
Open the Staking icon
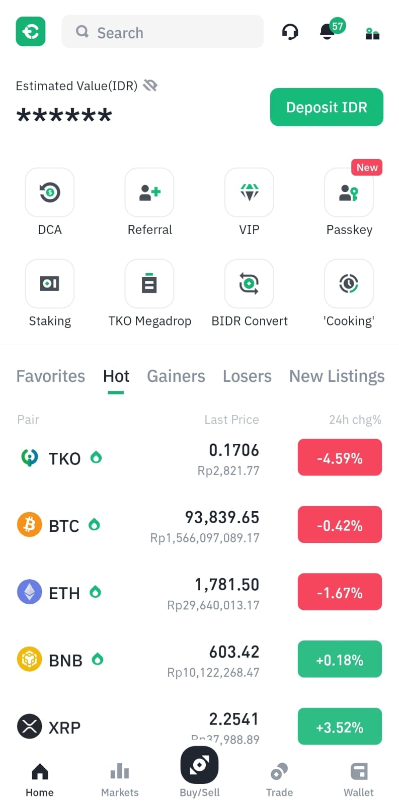(x=50, y=283)
